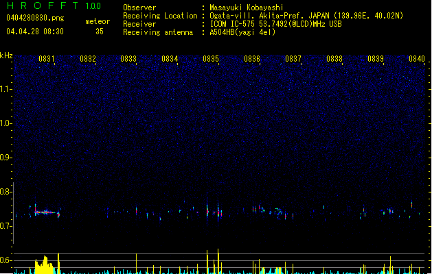Click the 0831 time marker
432x274 pixels.
pyautogui.click(x=47, y=59)
